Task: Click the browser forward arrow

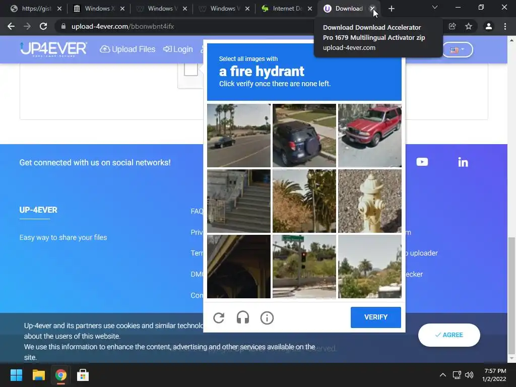Action: (27, 26)
